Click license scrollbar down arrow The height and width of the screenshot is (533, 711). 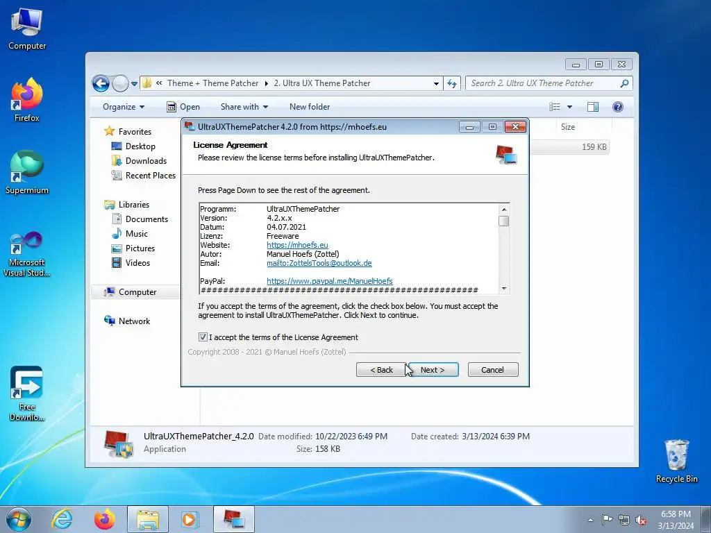tap(504, 289)
